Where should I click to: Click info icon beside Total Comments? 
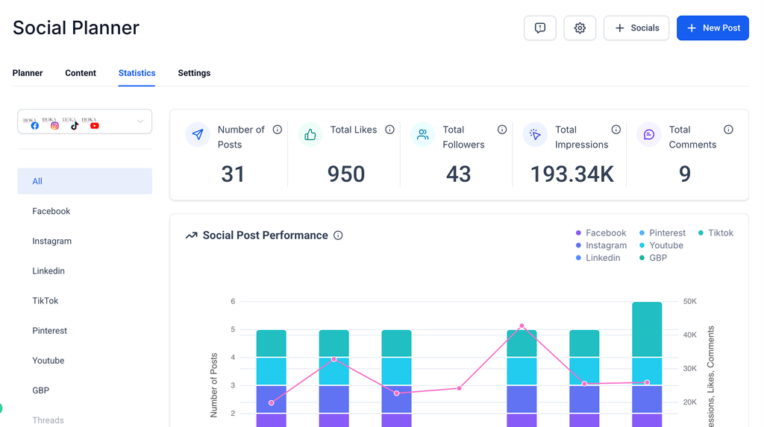(728, 130)
